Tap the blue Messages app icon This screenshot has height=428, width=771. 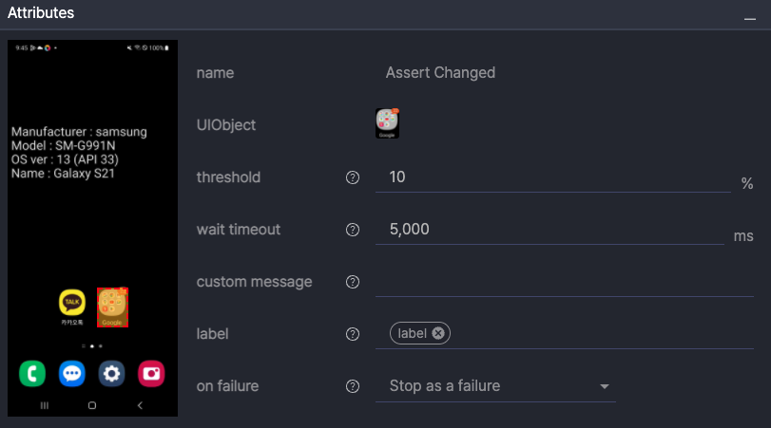coord(72,373)
